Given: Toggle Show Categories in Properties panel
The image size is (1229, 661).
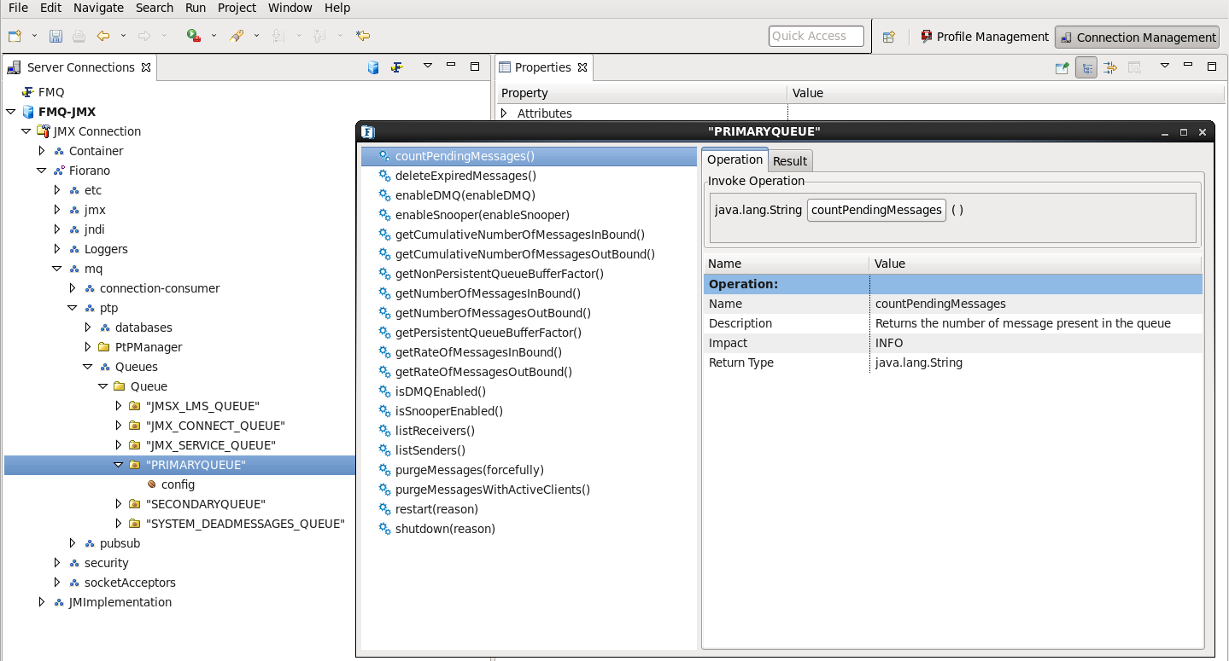Looking at the screenshot, I should click(x=1086, y=67).
